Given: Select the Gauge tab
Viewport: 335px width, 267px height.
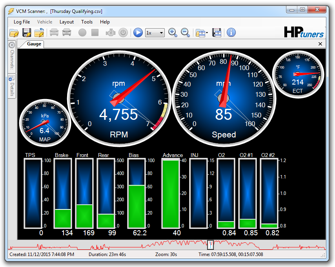Looking at the screenshot, I should [34, 44].
